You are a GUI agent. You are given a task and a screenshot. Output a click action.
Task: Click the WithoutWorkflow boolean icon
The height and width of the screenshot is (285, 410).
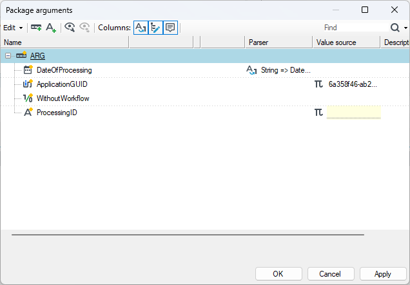(x=28, y=98)
